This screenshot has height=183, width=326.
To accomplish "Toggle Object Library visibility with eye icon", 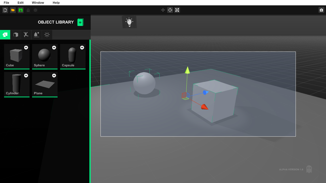I will [80, 22].
